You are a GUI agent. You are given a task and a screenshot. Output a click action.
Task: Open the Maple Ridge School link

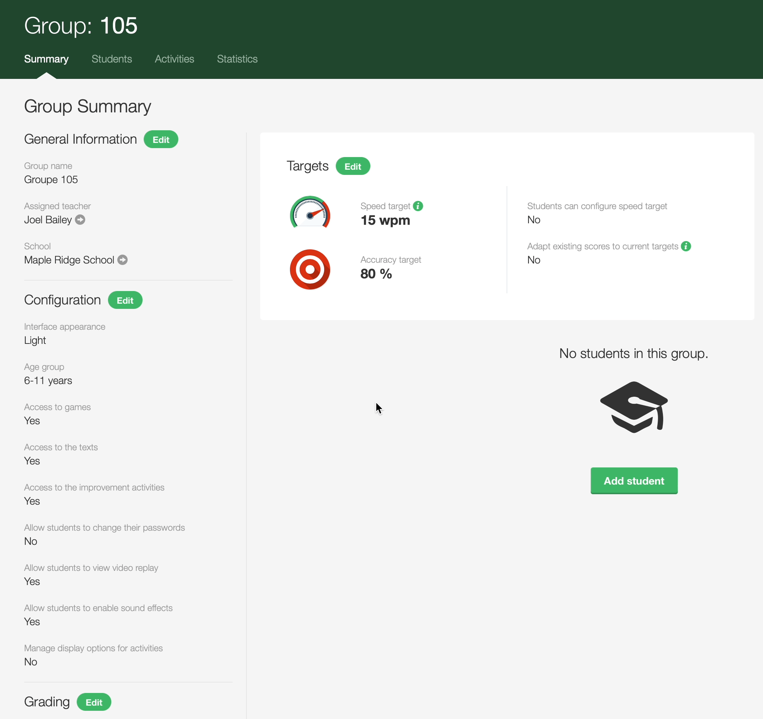click(69, 260)
